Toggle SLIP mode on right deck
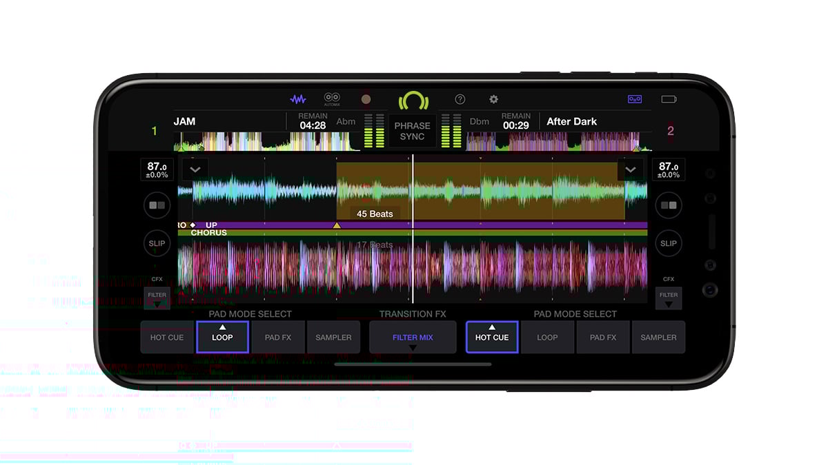Screen dimensions: 828x465 click(668, 243)
